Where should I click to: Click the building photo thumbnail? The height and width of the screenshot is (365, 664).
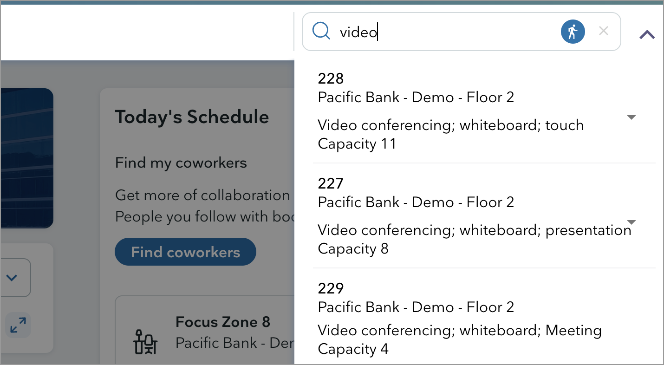(x=26, y=158)
